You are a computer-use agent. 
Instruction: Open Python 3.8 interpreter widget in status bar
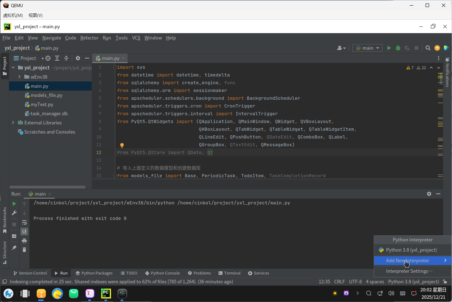[x=413, y=282]
